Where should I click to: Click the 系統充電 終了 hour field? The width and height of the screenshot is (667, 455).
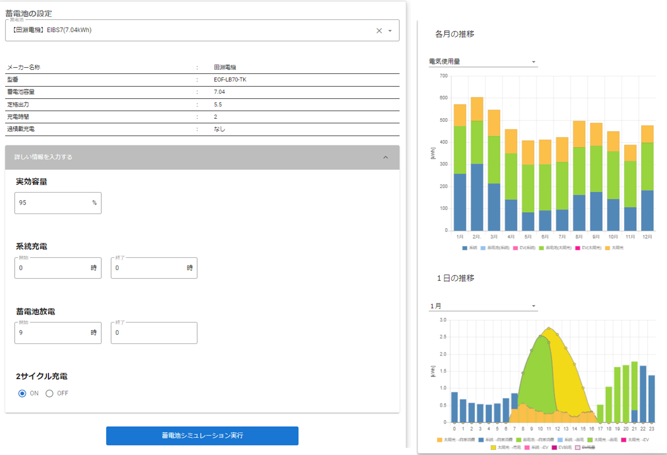[154, 268]
